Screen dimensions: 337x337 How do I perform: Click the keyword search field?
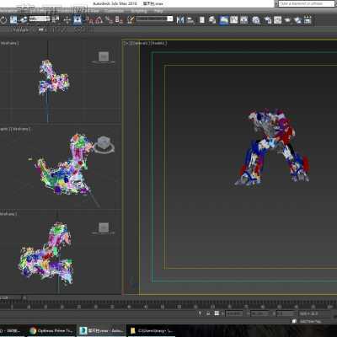click(x=307, y=3)
